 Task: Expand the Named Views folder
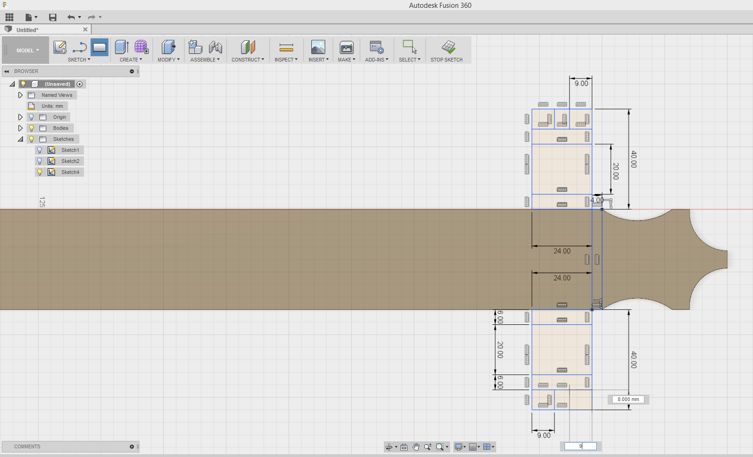pyautogui.click(x=20, y=95)
